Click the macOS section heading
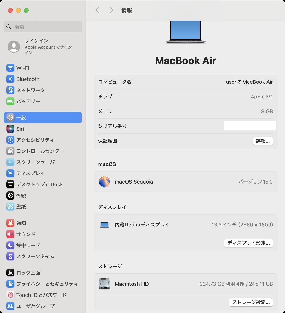285x313 pixels. [107, 164]
